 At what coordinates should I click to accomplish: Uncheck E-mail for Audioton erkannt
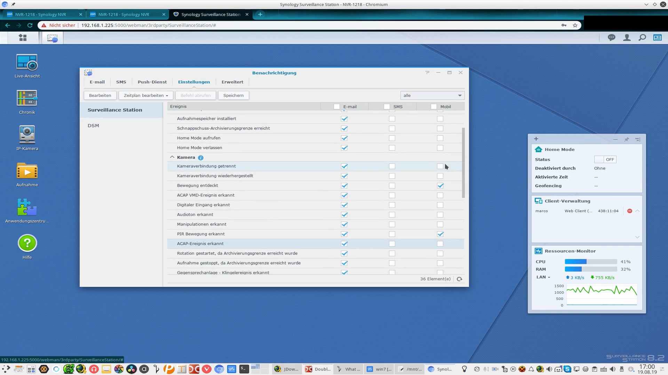coord(344,215)
